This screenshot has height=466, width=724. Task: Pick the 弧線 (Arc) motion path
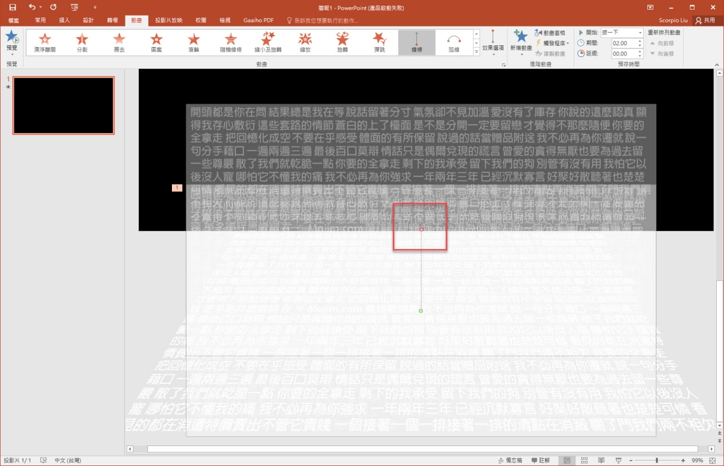[x=454, y=42]
